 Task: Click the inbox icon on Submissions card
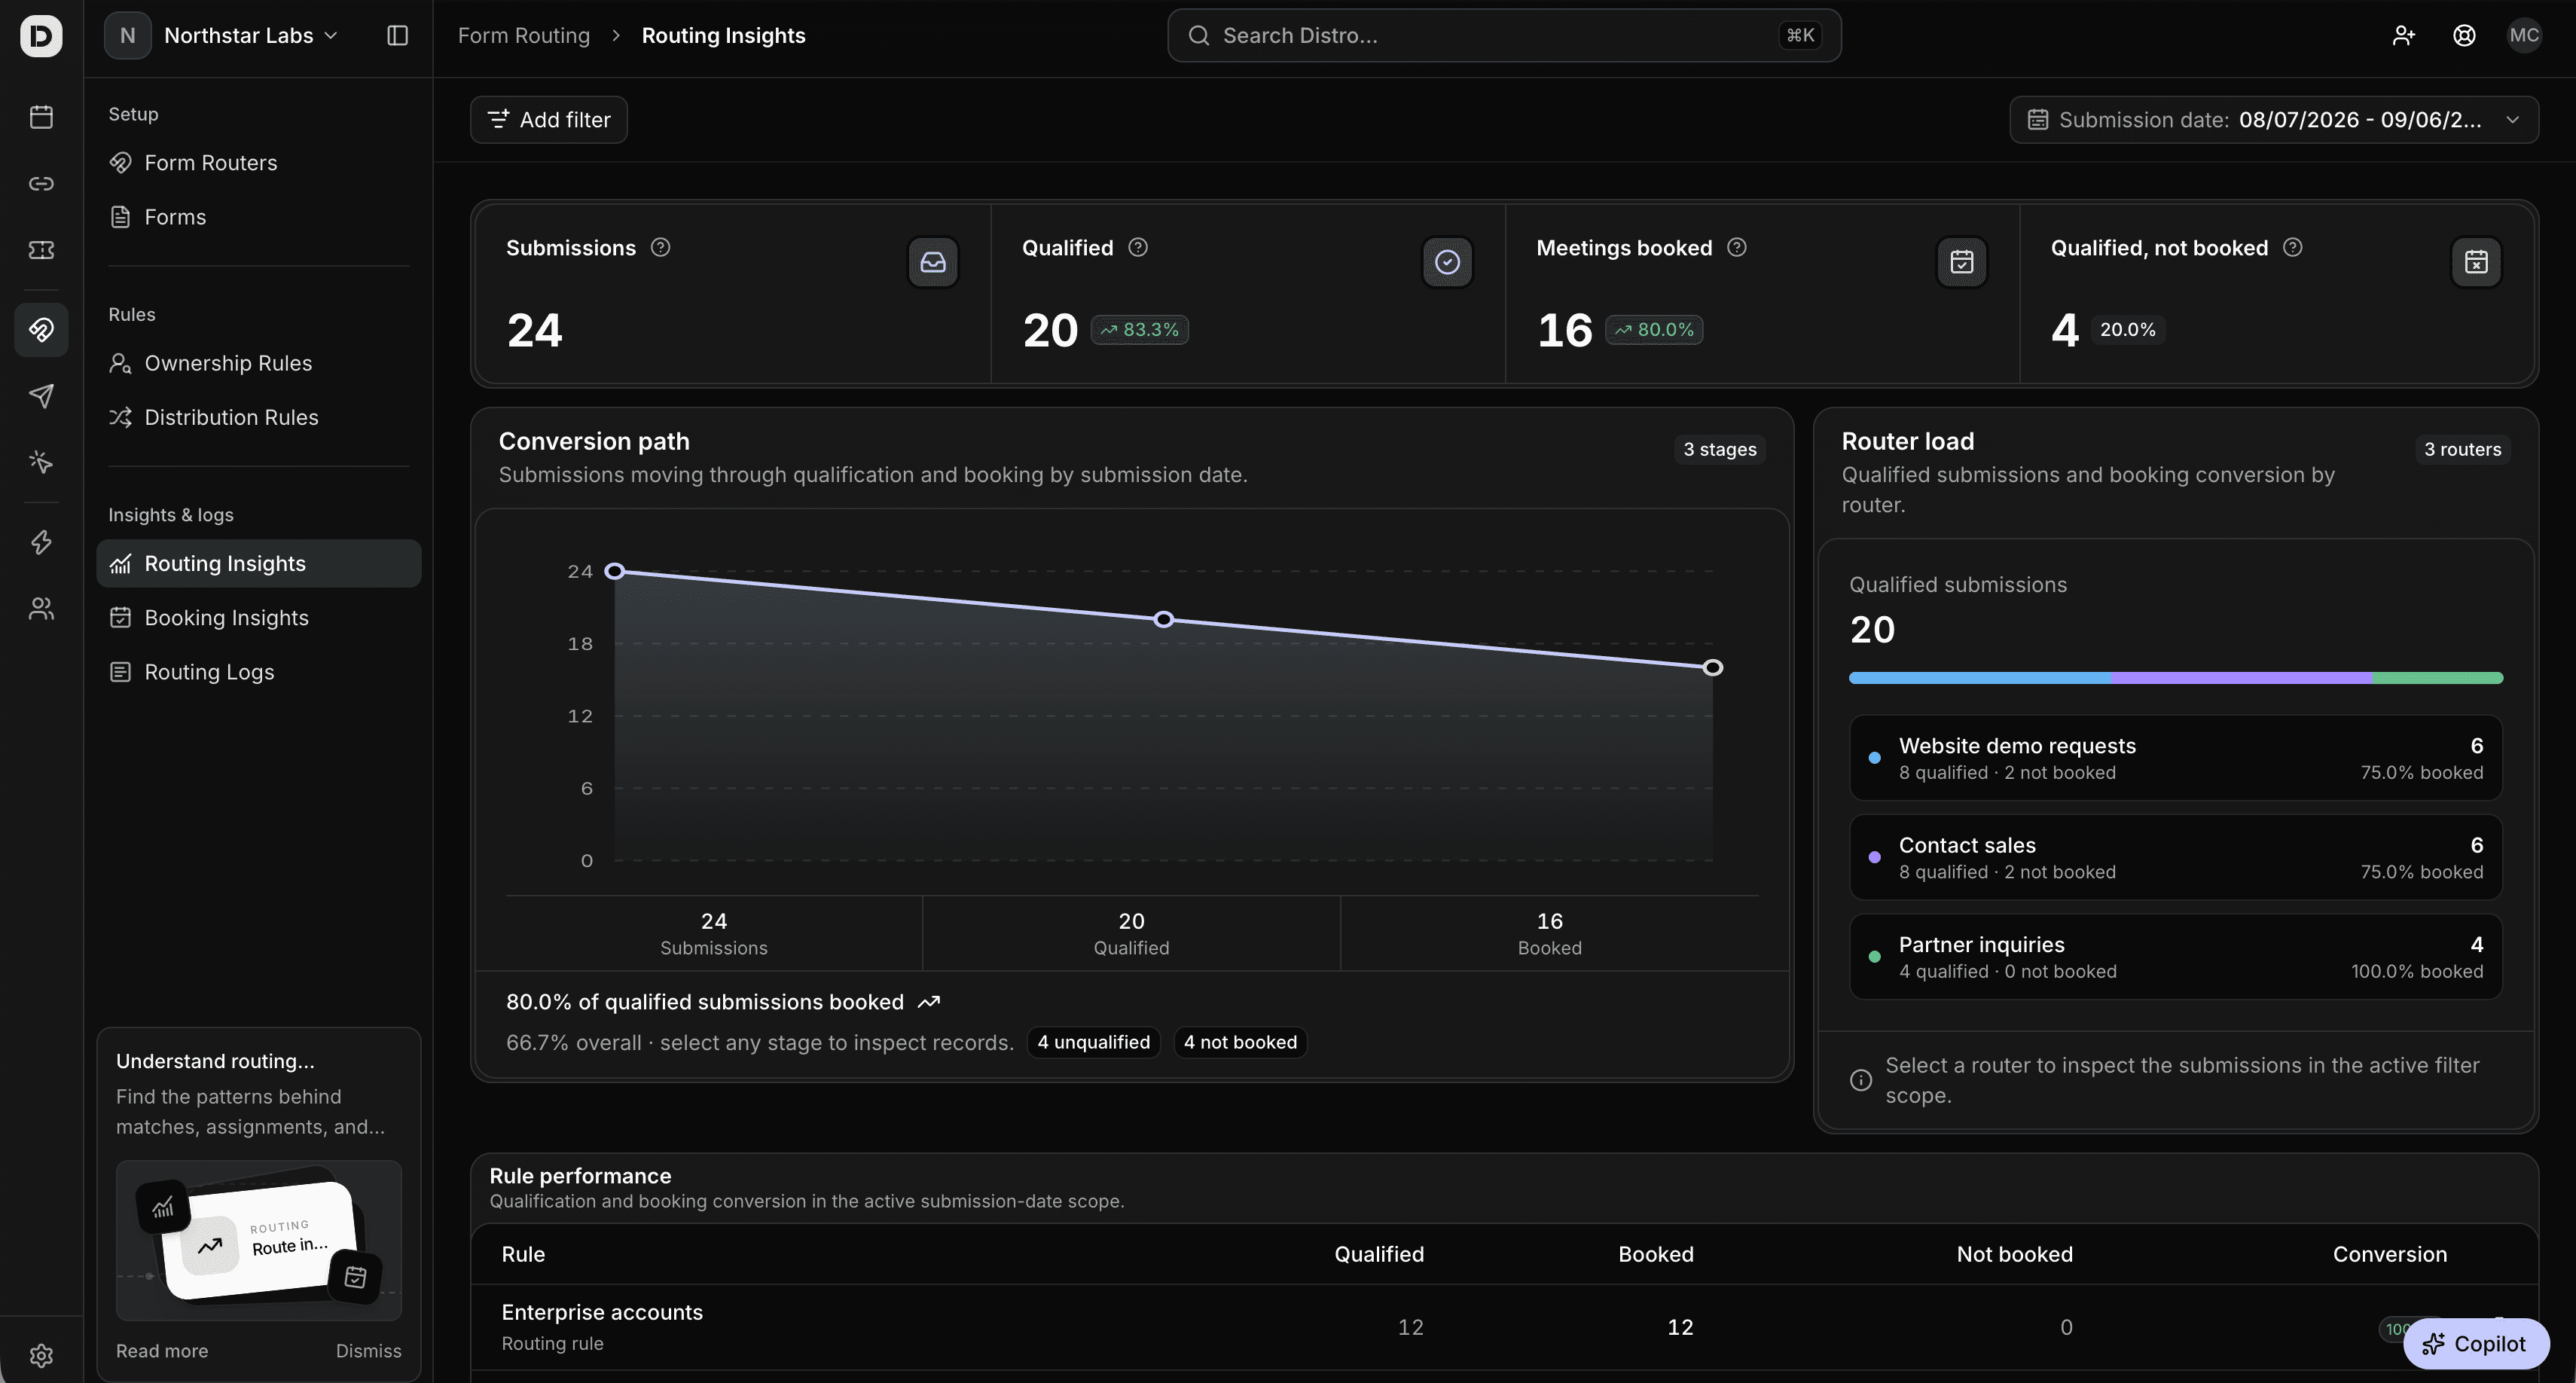click(933, 262)
